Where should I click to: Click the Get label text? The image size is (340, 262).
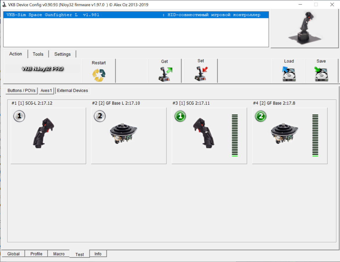(164, 61)
